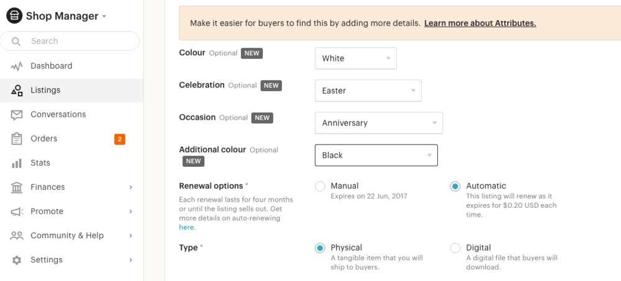This screenshot has height=281, width=621.
Task: Open the Colour dropdown showing White
Action: 356,58
